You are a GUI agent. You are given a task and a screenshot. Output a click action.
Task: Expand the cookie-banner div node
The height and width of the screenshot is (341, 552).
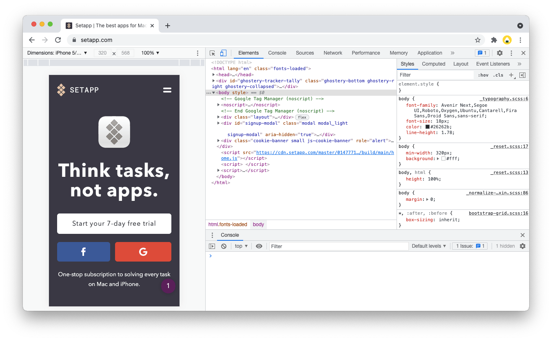tap(219, 141)
